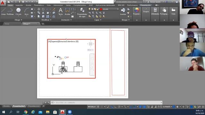
Task: Switch to the Vista ribbon tab
Action: [48, 5]
